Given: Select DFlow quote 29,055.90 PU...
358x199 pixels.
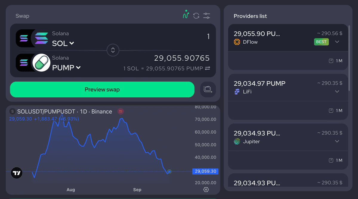Looking at the screenshot, I should pos(257,34).
